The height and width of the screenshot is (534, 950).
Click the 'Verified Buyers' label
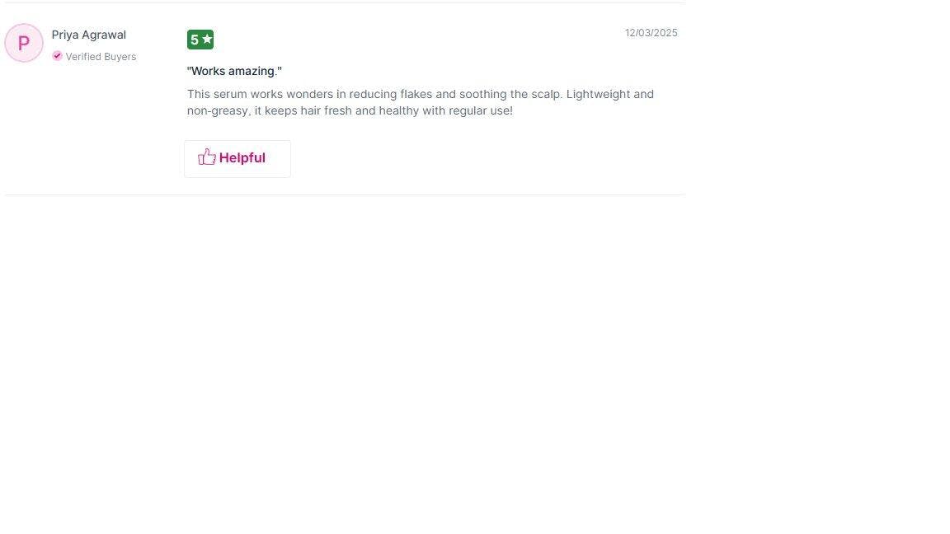101,56
